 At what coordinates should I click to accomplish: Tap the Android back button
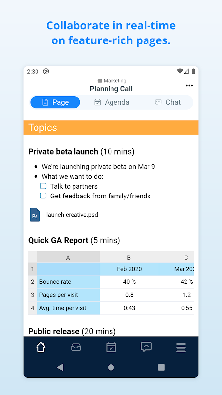60,367
